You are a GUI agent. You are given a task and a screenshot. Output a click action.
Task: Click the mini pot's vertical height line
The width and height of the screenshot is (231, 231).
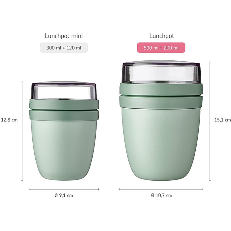(x=22, y=131)
